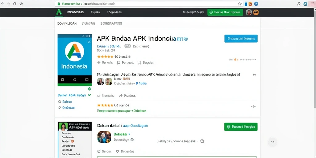316x158 pixels.
Task: Click the green button on the second card
Action: pos(241,127)
